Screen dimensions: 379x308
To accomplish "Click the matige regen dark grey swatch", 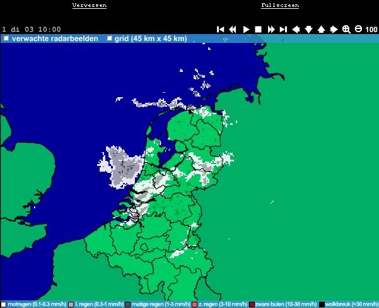I will (x=127, y=304).
